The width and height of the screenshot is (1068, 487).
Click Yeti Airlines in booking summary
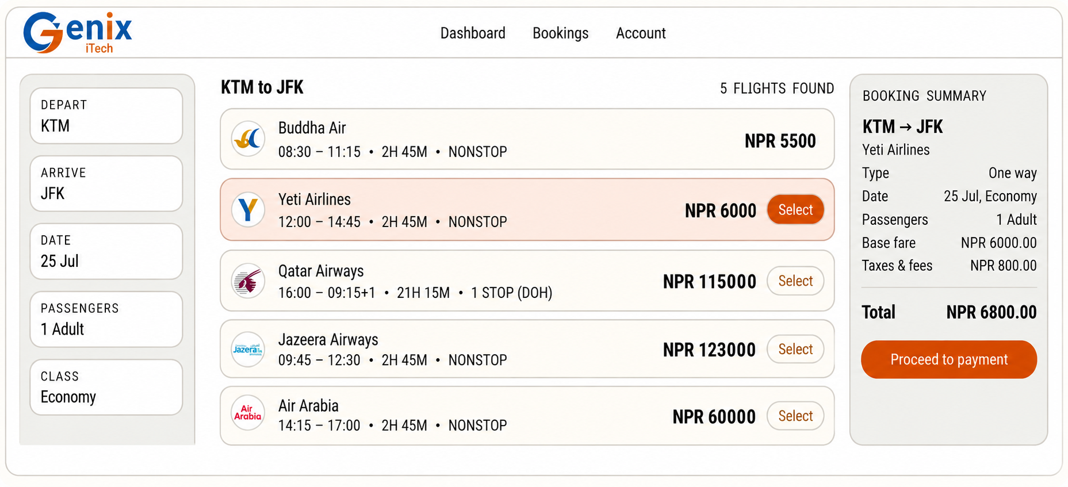pyautogui.click(x=895, y=150)
